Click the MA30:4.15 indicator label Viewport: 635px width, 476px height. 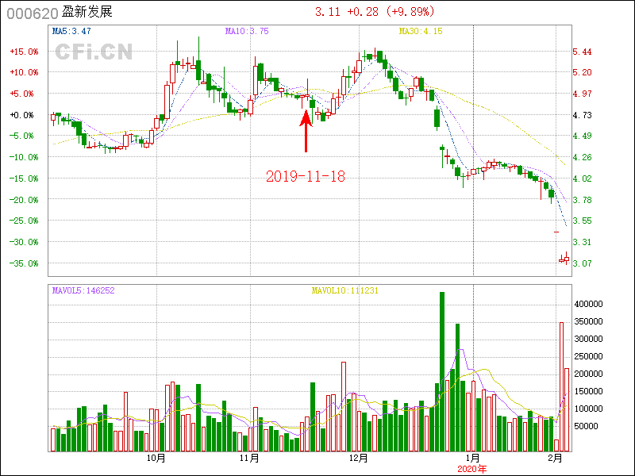click(420, 32)
